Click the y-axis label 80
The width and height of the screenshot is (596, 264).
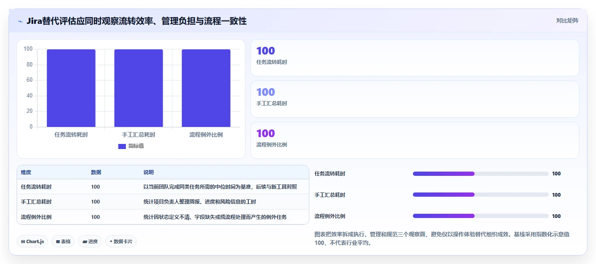pyautogui.click(x=29, y=65)
